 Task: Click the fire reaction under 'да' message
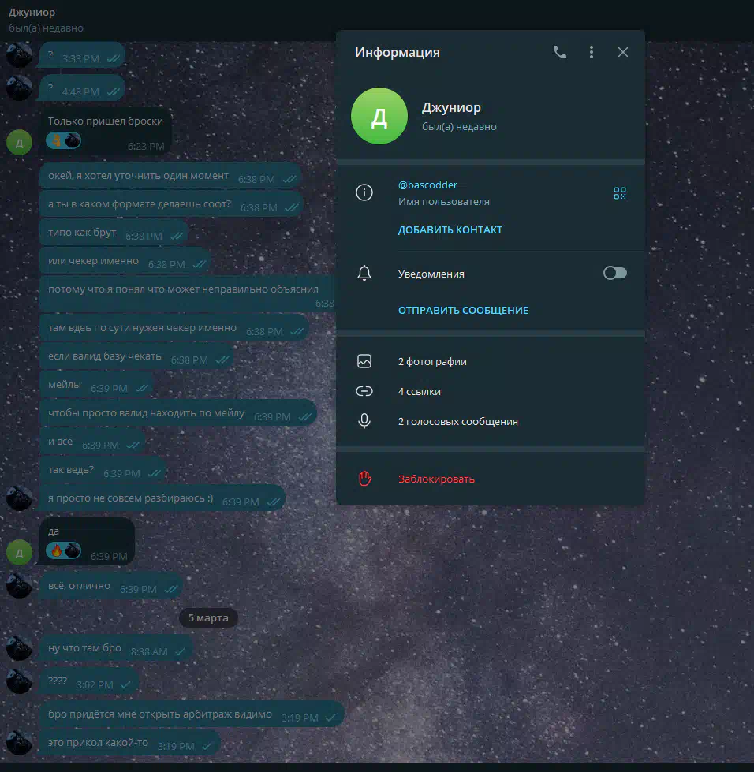pos(64,550)
